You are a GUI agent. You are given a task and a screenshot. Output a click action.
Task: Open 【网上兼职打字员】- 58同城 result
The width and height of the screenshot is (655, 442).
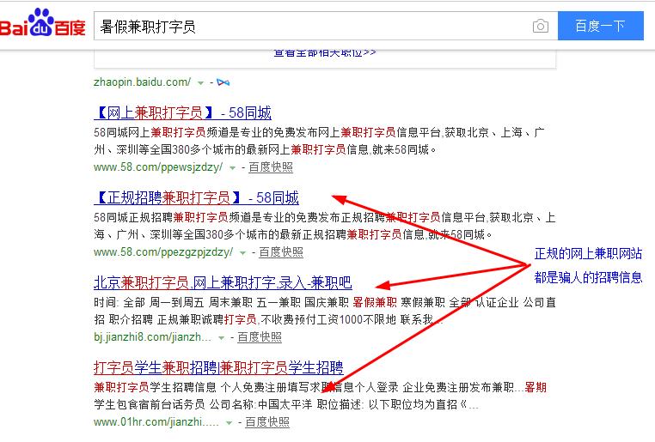(182, 113)
